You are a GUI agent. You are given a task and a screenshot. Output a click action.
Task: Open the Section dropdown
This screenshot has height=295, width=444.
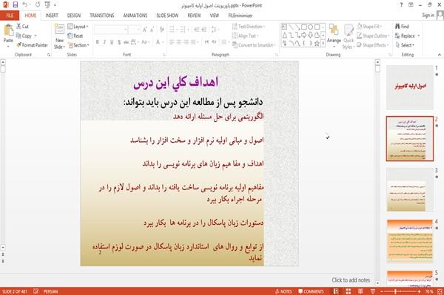[x=78, y=45]
